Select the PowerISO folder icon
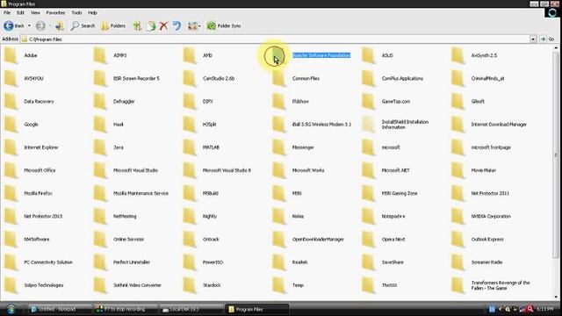The height and width of the screenshot is (316, 562). pyautogui.click(x=190, y=262)
